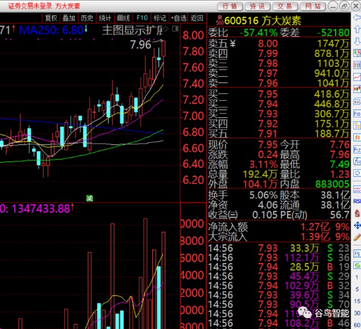Open the multi-line indicator chart icon

pos(357,190)
